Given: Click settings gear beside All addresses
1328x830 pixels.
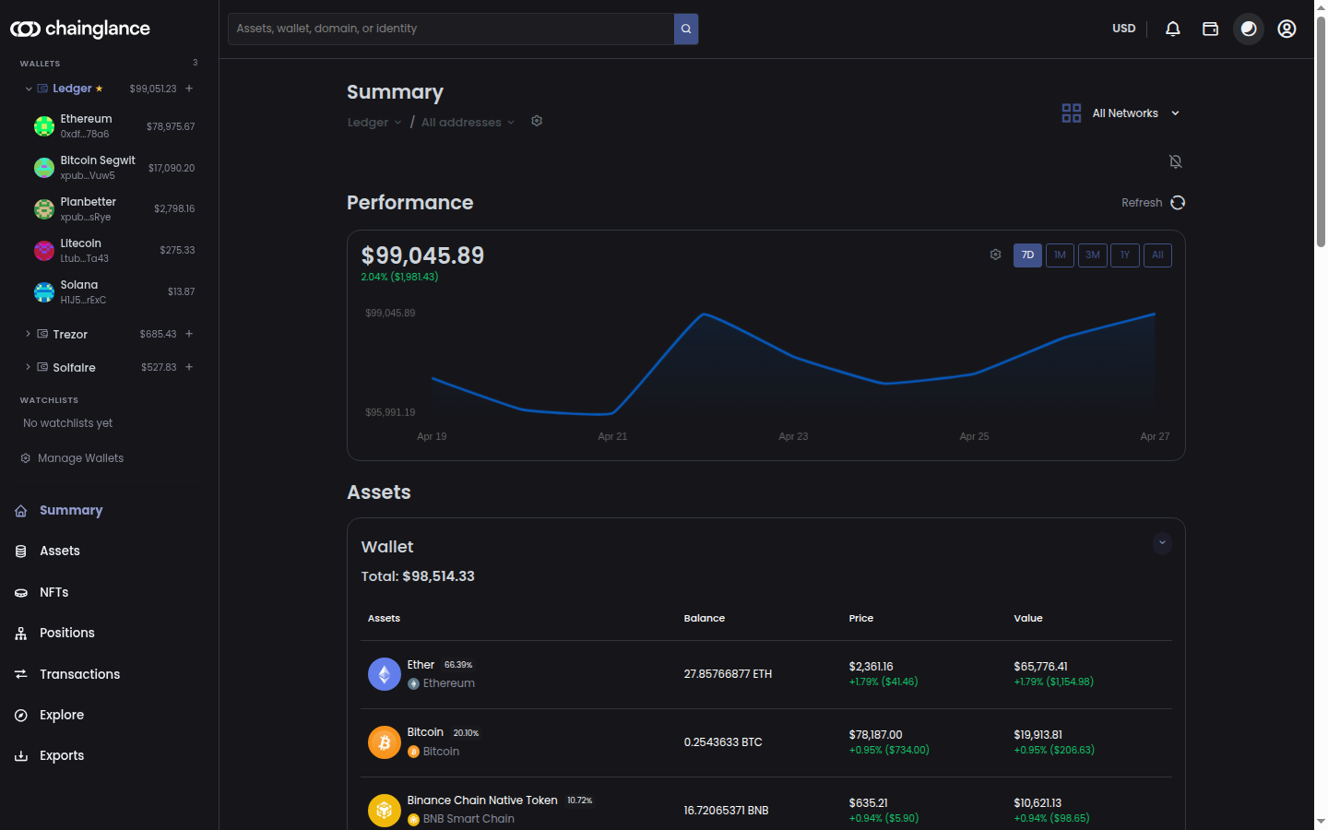Looking at the screenshot, I should (x=537, y=121).
